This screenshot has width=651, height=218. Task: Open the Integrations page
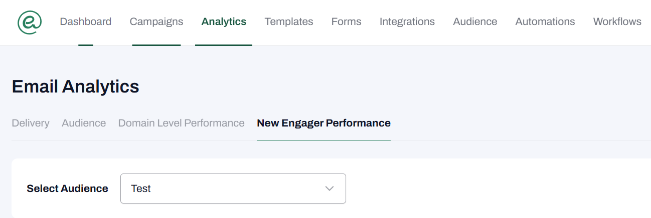[x=407, y=21]
